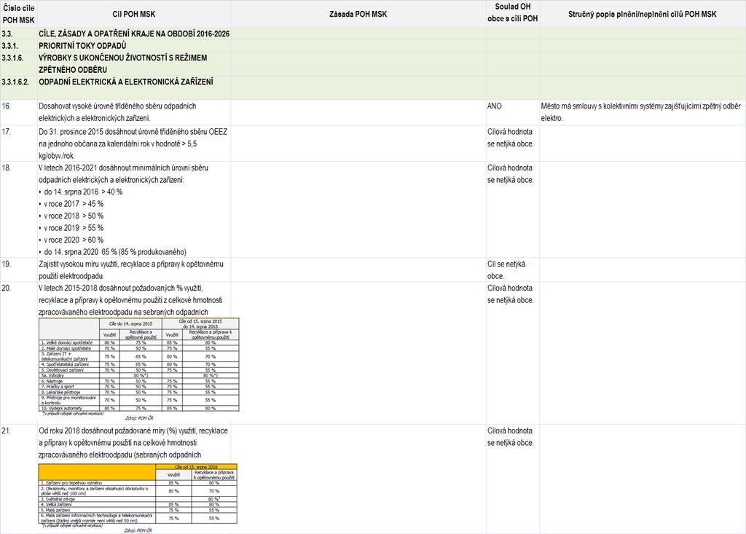Select heading 'ODPADNÍ ELEKTRICKÁ A ELEKTRONICKÁ ZAŘÍZENÍ'

click(126, 82)
